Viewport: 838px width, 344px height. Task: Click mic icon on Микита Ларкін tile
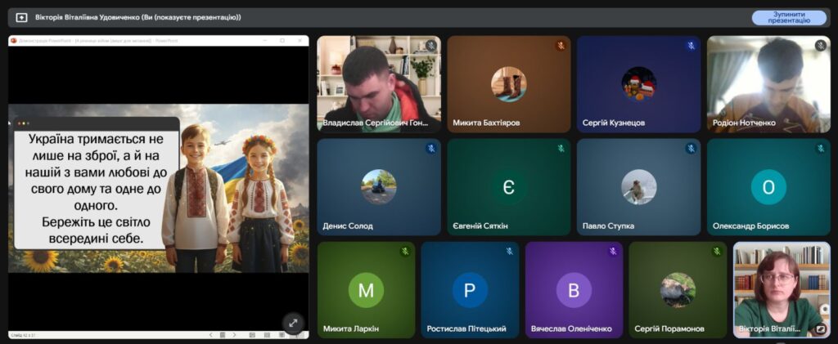pyautogui.click(x=404, y=252)
